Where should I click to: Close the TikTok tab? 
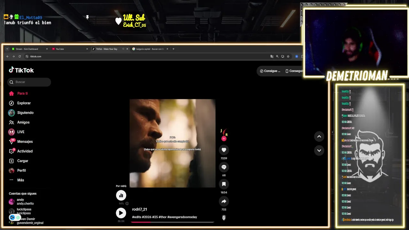pyautogui.click(x=127, y=49)
